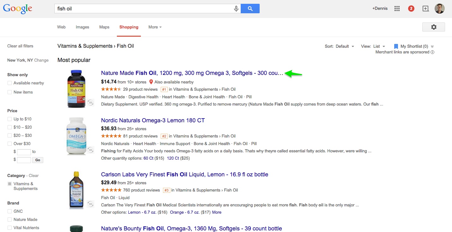The width and height of the screenshot is (452, 232).
Task: Click +Dennis profile link
Action: click(x=380, y=9)
